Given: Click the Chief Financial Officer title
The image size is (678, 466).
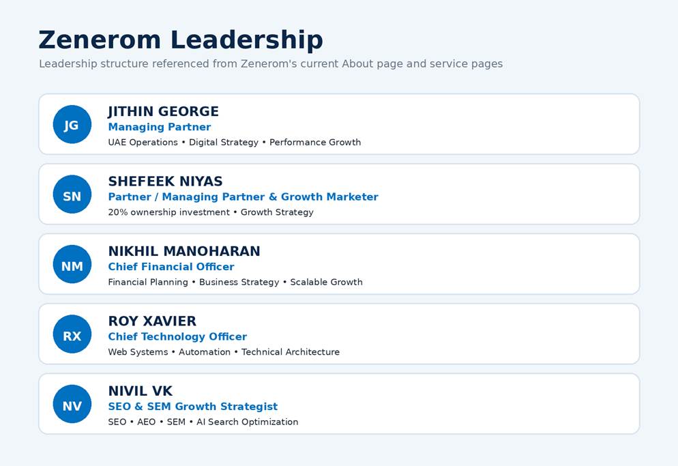Looking at the screenshot, I should (171, 267).
